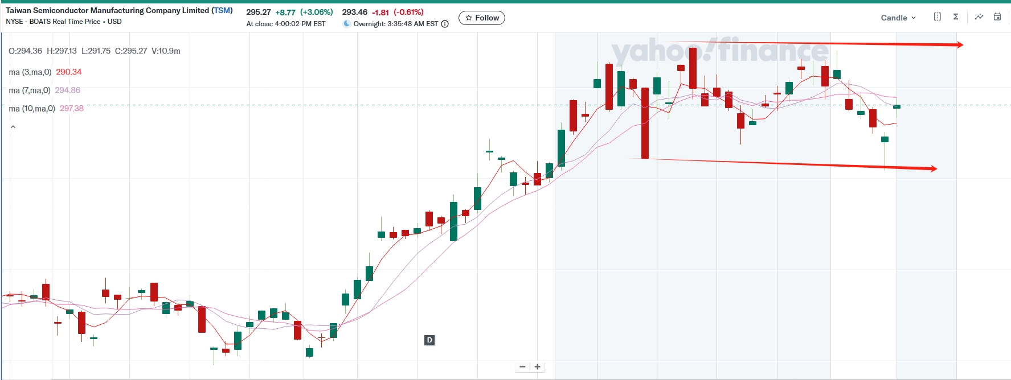Open the Candle chart type dropdown
The height and width of the screenshot is (380, 1011).
click(x=898, y=18)
